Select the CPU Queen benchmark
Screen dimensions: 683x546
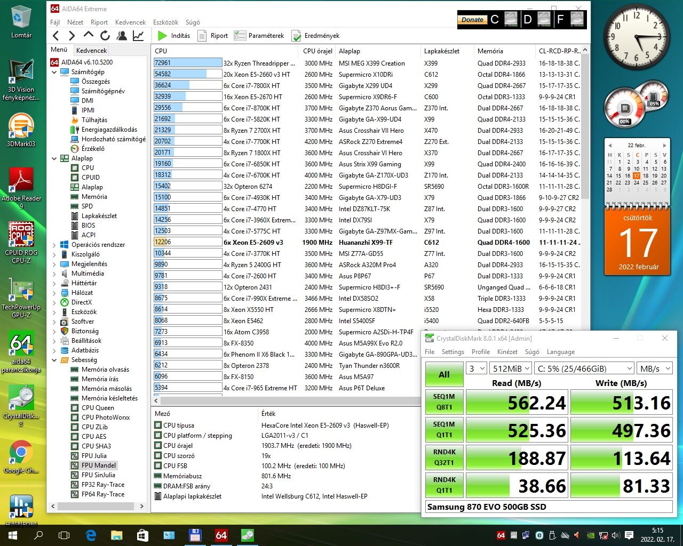[x=98, y=408]
